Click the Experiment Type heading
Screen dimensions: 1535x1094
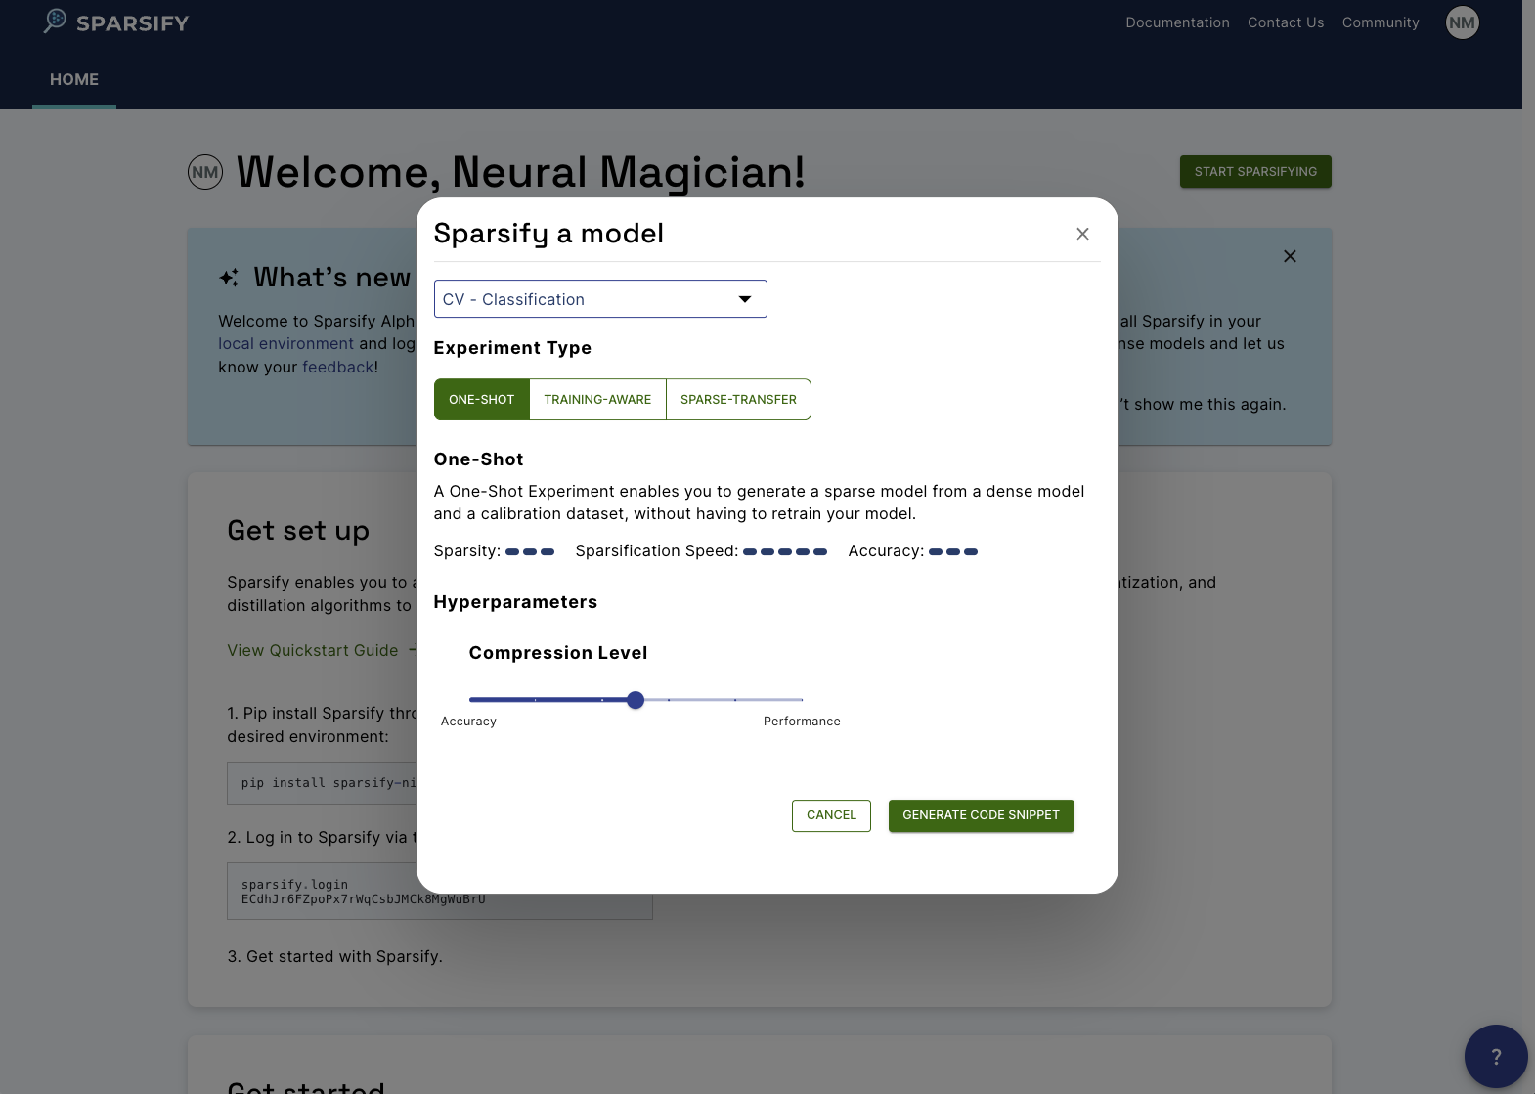(x=512, y=348)
